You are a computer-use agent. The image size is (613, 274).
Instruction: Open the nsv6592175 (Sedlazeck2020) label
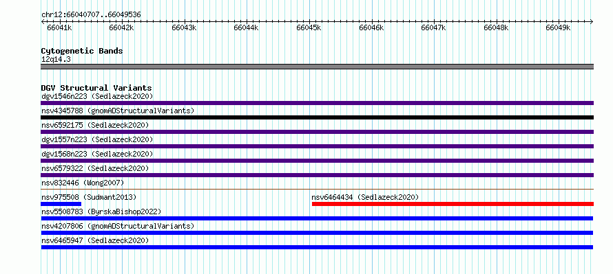click(95, 125)
